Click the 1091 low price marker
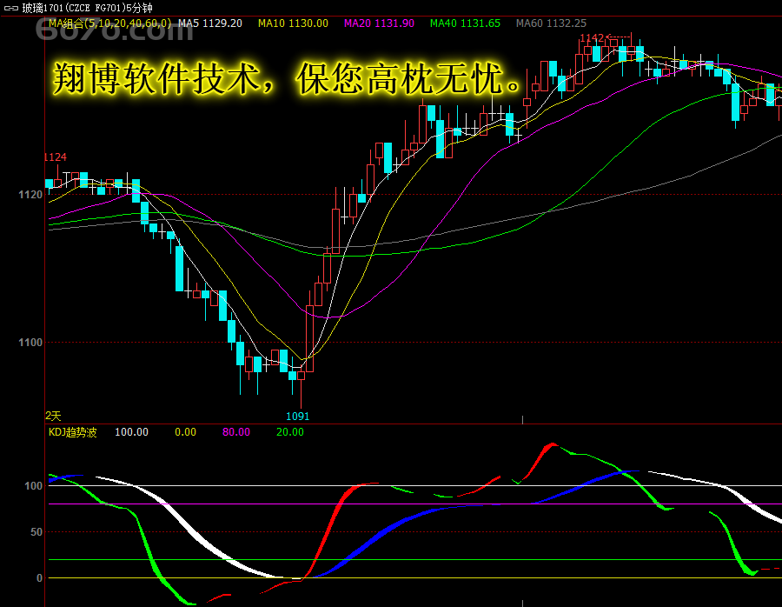The image size is (782, 607). click(297, 417)
